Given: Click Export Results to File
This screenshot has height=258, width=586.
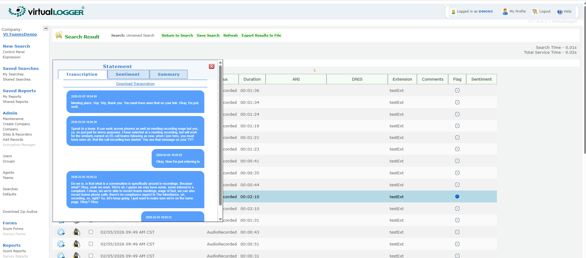Looking at the screenshot, I should (x=261, y=35).
